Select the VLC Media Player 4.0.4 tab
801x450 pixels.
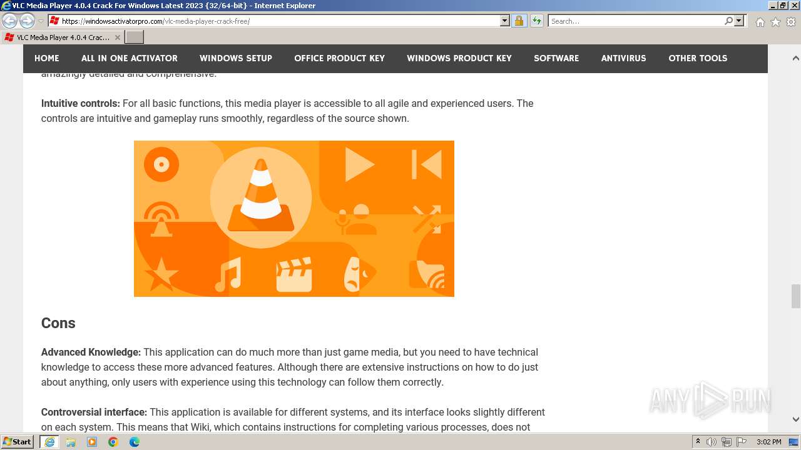click(x=61, y=37)
